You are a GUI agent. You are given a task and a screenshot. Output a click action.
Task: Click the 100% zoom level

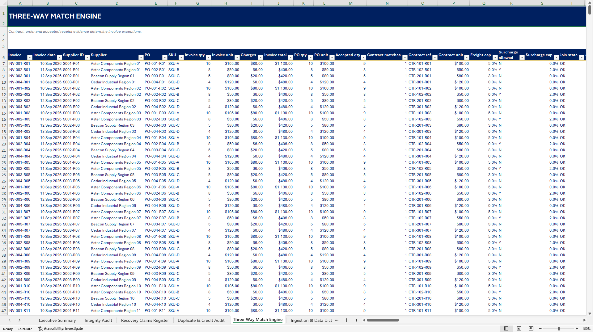click(x=586, y=329)
